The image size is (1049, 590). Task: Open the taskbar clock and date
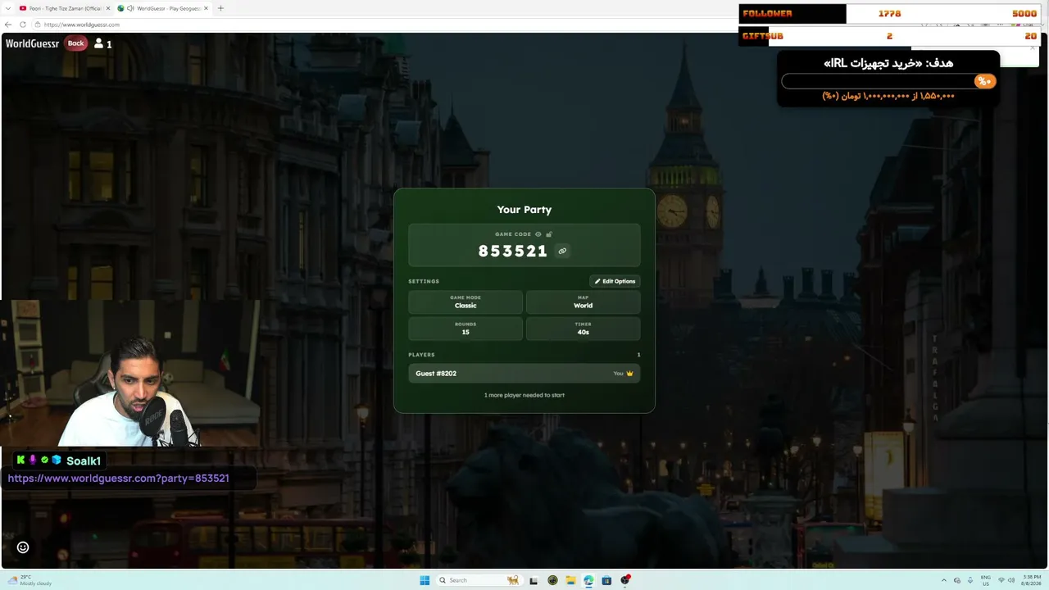1030,580
